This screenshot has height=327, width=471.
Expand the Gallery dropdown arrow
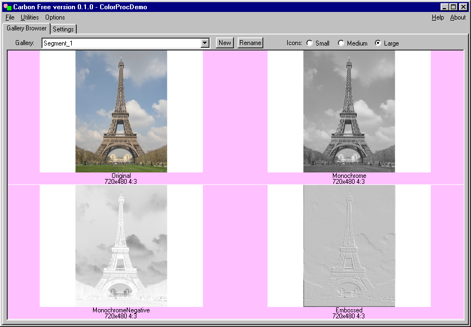[x=205, y=43]
